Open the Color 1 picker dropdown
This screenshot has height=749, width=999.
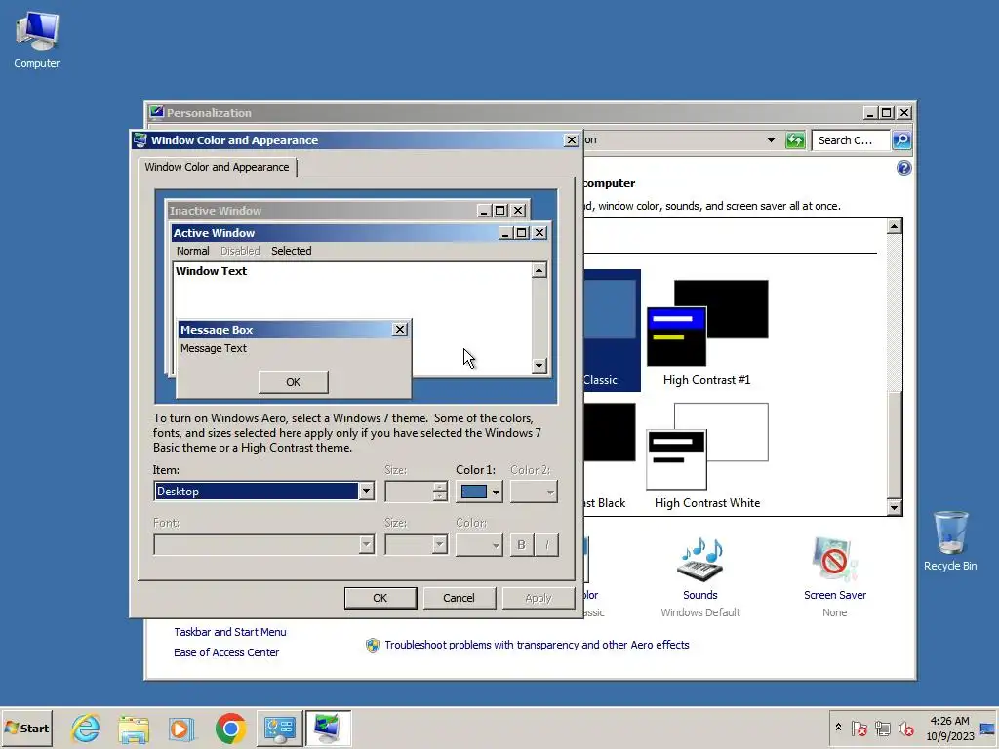pyautogui.click(x=479, y=492)
